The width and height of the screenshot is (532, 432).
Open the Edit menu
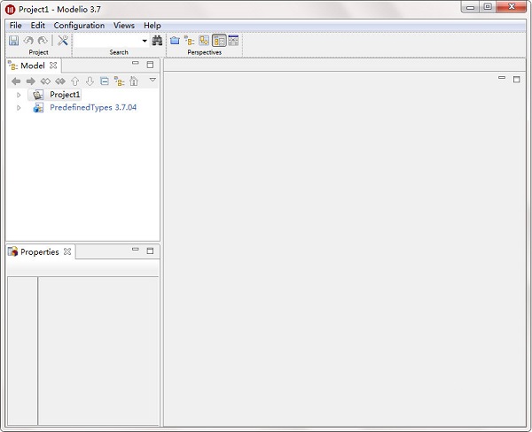click(37, 26)
